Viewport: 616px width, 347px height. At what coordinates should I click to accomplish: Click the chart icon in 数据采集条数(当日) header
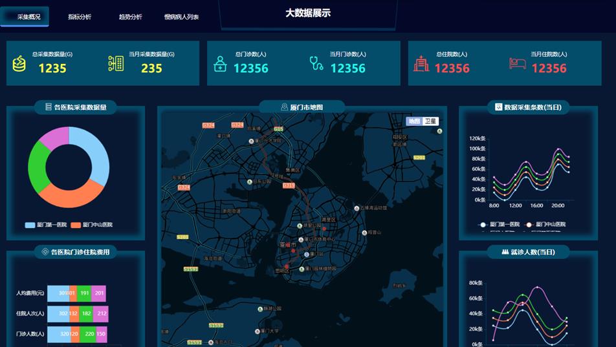pyautogui.click(x=498, y=107)
